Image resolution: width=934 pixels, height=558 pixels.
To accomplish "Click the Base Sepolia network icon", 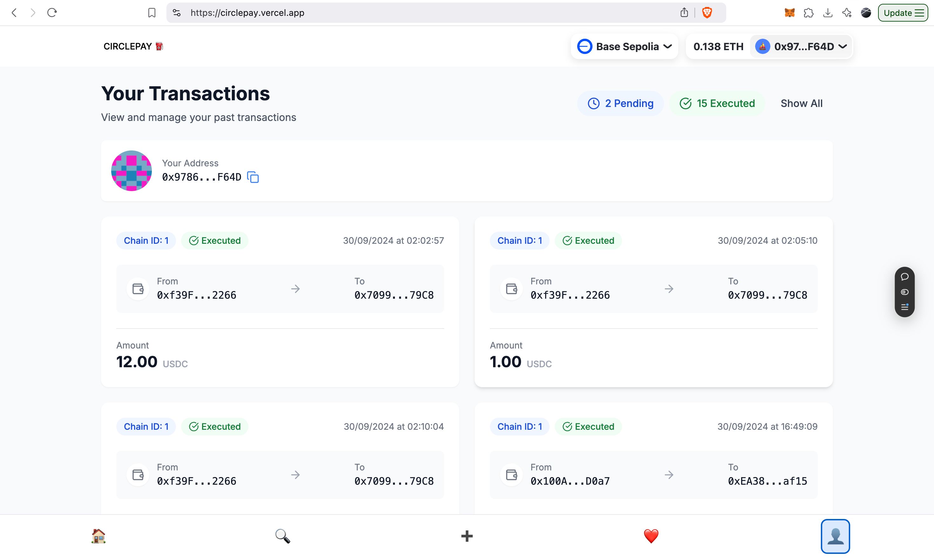I will (584, 46).
